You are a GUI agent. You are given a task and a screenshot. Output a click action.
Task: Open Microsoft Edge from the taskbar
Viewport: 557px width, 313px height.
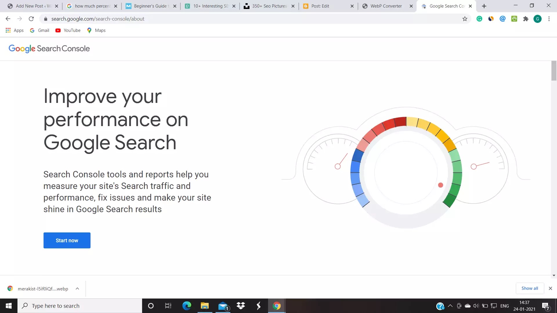187,306
